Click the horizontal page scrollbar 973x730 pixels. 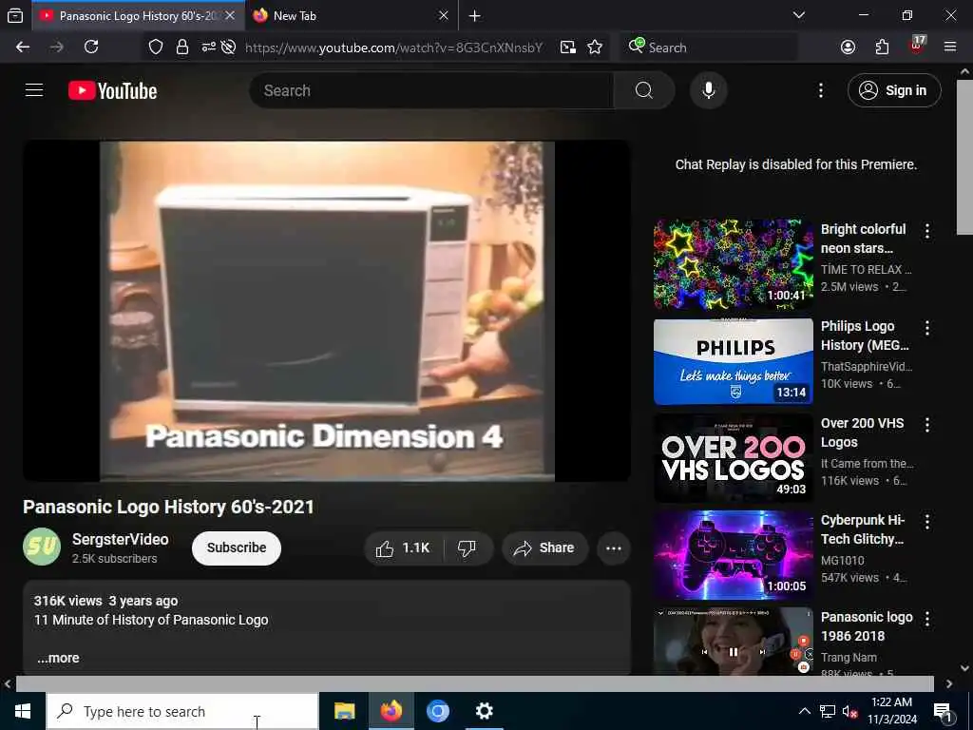coord(475,683)
